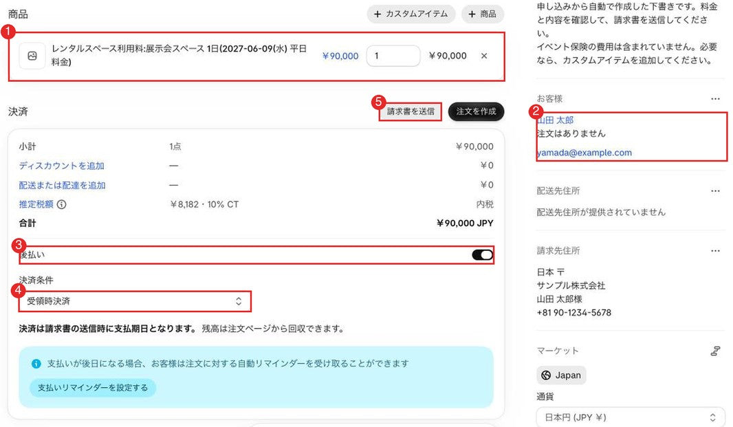This screenshot has width=733, height=427.
Task: Click the phone number +81 90-1234-5678
Action: tap(573, 312)
